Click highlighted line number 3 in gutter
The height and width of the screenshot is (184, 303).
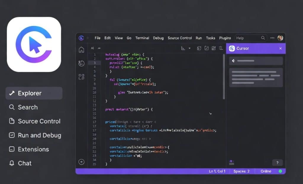[x=94, y=63]
